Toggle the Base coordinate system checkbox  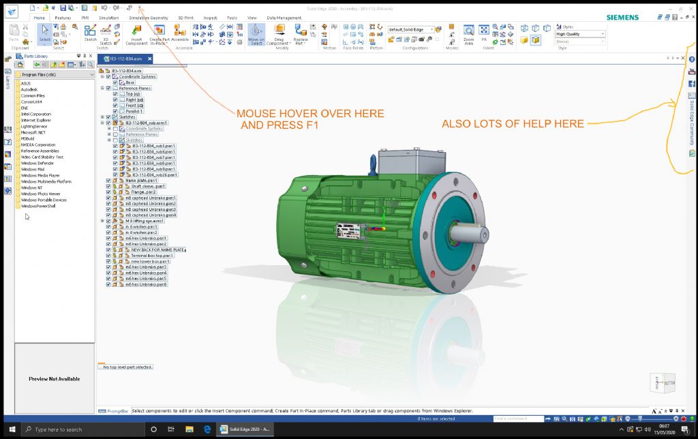(115, 82)
